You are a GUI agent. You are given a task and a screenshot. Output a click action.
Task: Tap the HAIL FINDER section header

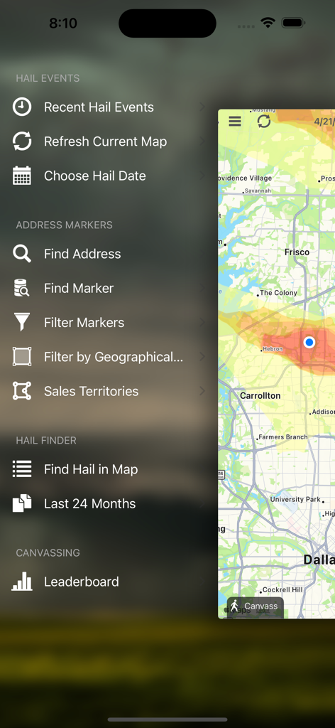point(46,440)
